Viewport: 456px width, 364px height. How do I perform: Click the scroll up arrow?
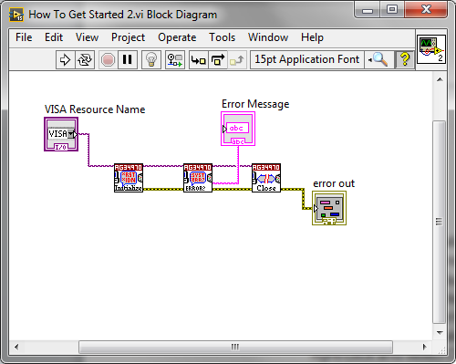440,79
